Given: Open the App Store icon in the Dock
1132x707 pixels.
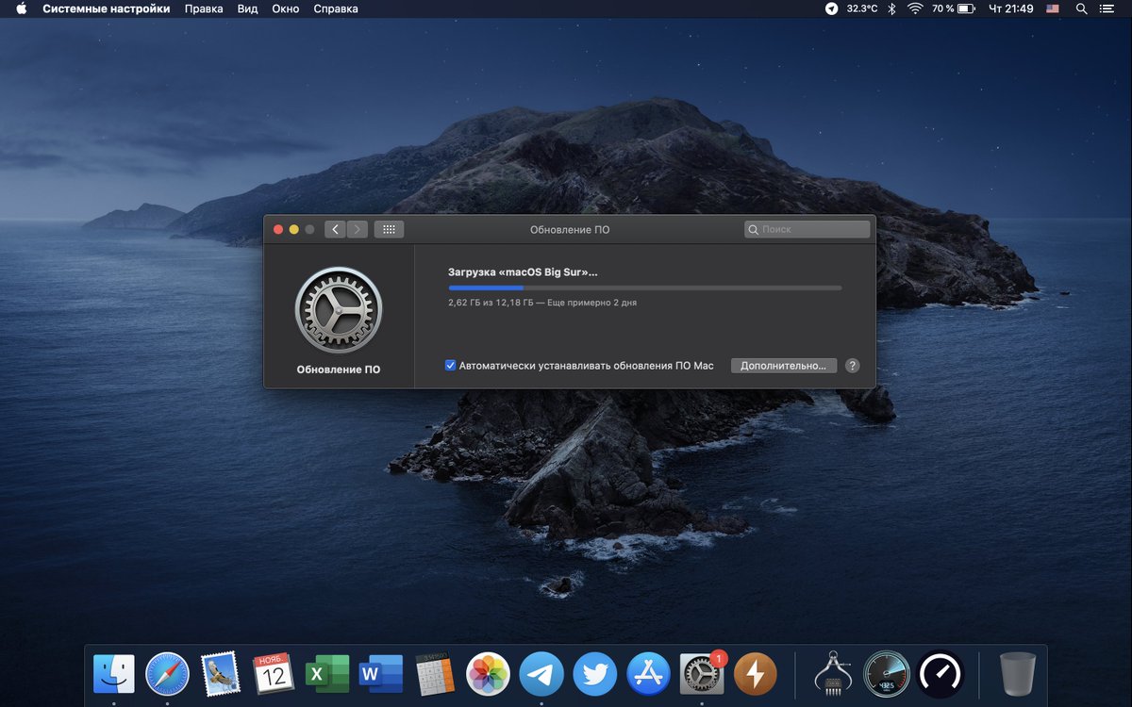Looking at the screenshot, I should tap(648, 674).
